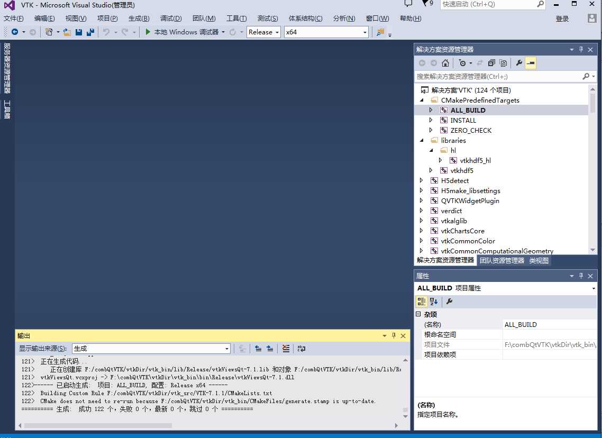Collapse the 杂项 category in Properties

(x=418, y=314)
